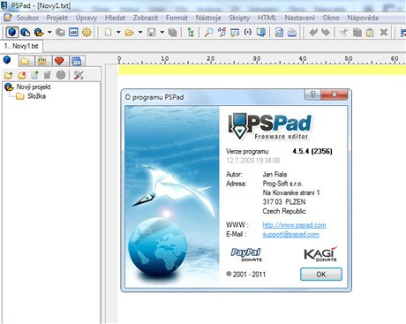The width and height of the screenshot is (406, 324).
Task: Open the Úpravy menu
Action: 86,18
